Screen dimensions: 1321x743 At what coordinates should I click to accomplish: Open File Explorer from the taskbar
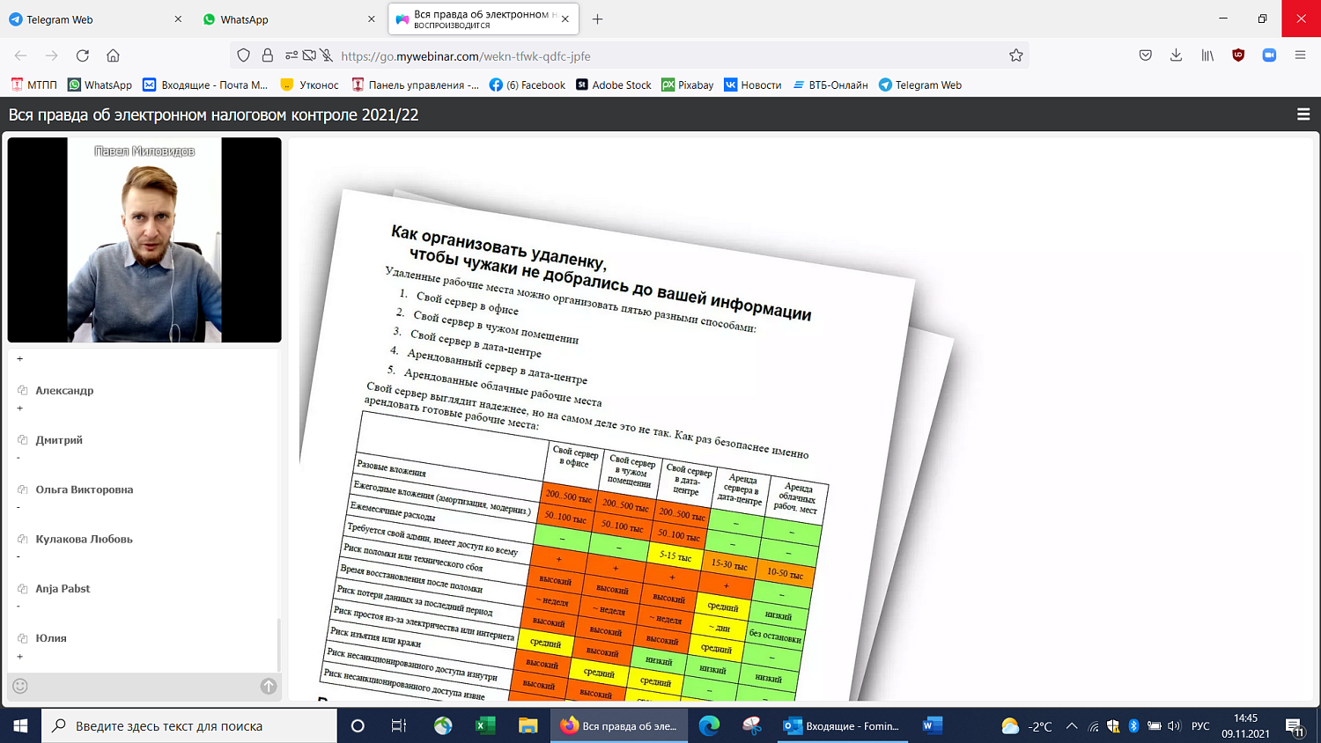click(x=528, y=725)
